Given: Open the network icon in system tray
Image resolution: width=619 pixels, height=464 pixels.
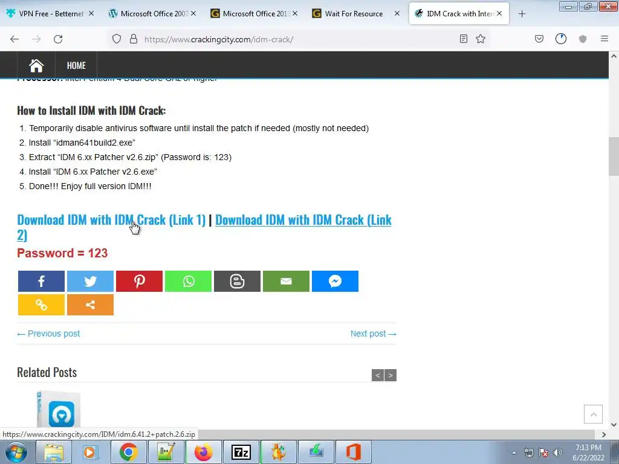Looking at the screenshot, I should [528, 453].
